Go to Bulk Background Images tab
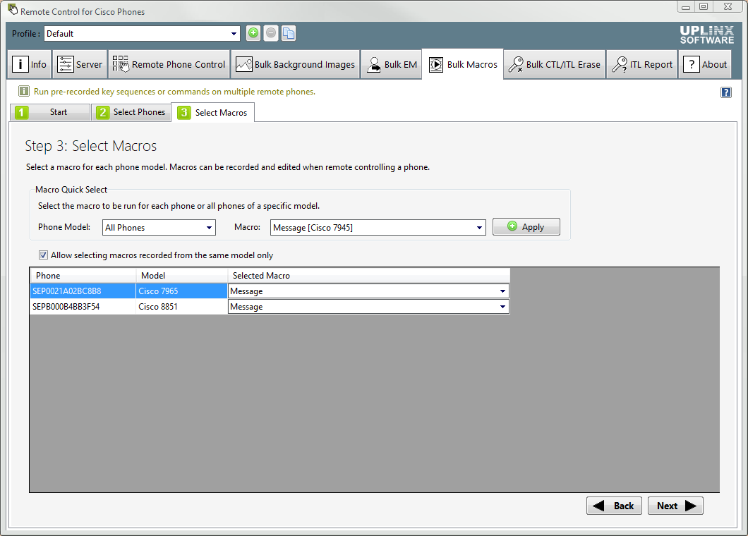 295,64
